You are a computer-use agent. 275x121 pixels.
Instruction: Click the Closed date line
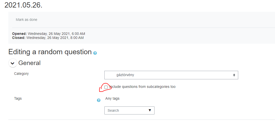[x=48, y=38]
